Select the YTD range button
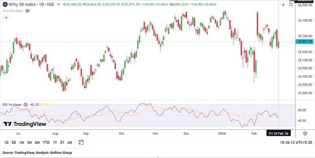Viewport: 315px width, 158px height. 46,142
